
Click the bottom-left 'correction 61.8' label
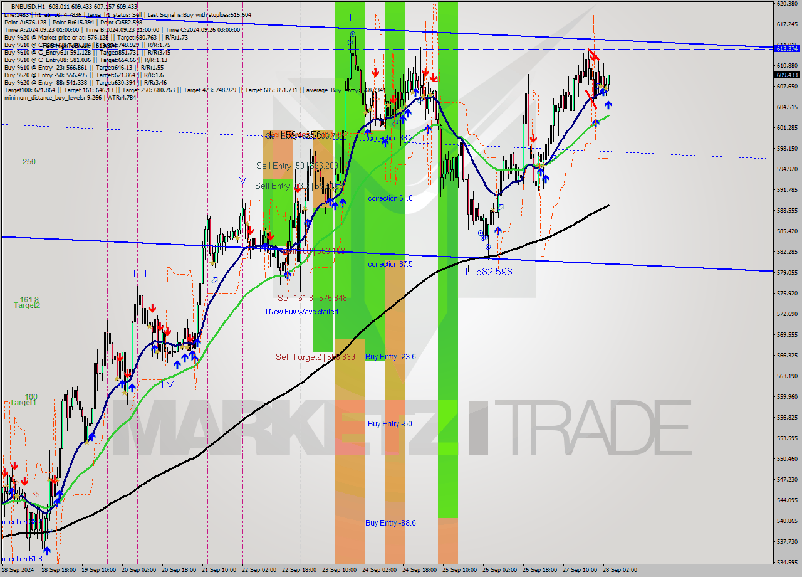pos(21,559)
